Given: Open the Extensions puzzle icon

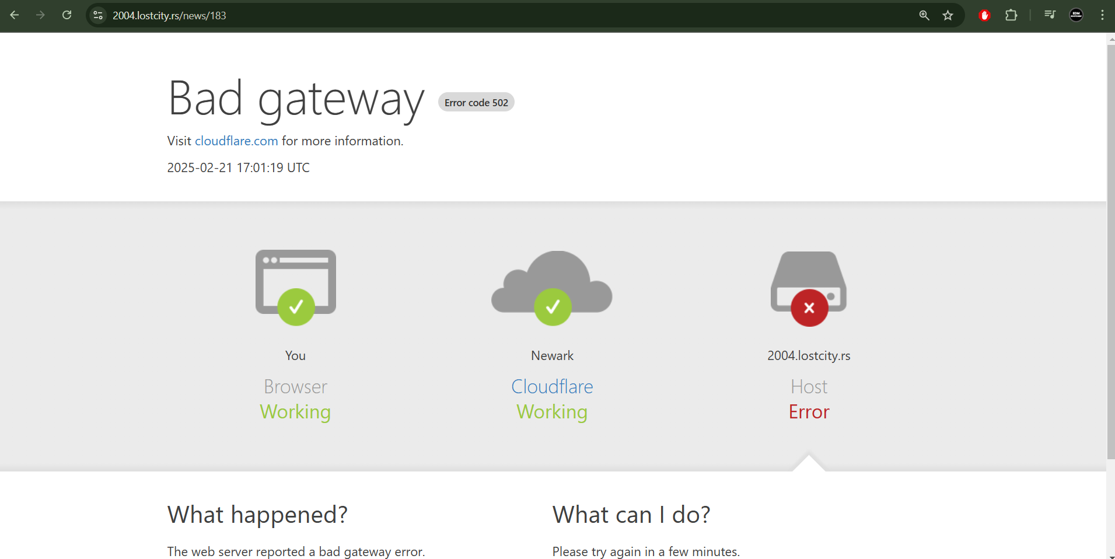Looking at the screenshot, I should pyautogui.click(x=1011, y=15).
